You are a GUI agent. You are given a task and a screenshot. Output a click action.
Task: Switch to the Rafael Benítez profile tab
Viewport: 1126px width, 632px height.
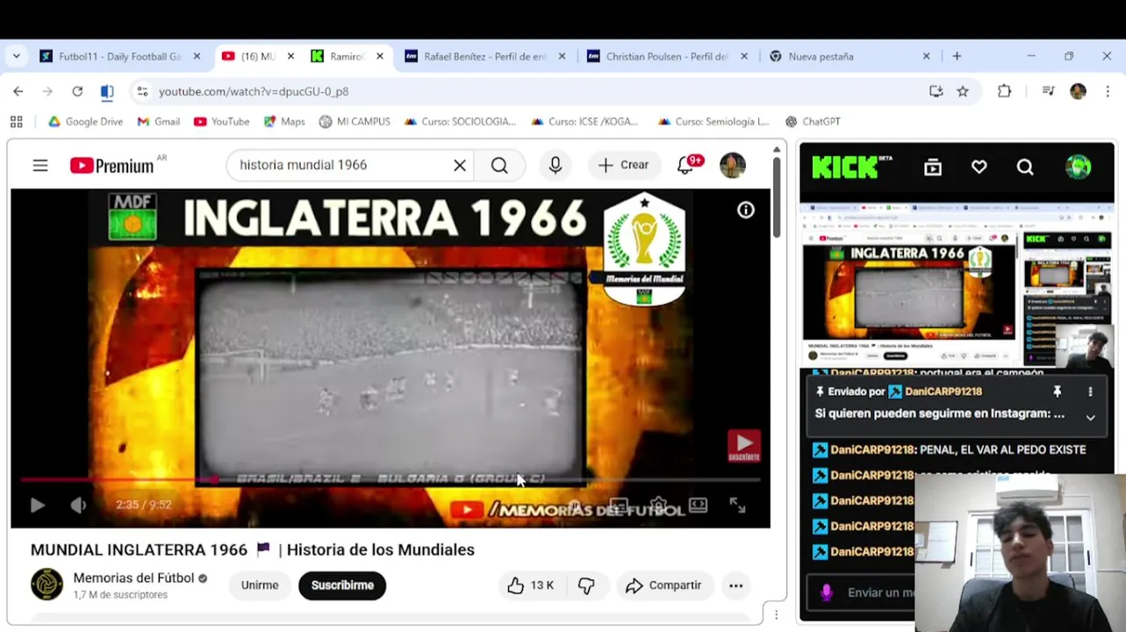(x=484, y=56)
